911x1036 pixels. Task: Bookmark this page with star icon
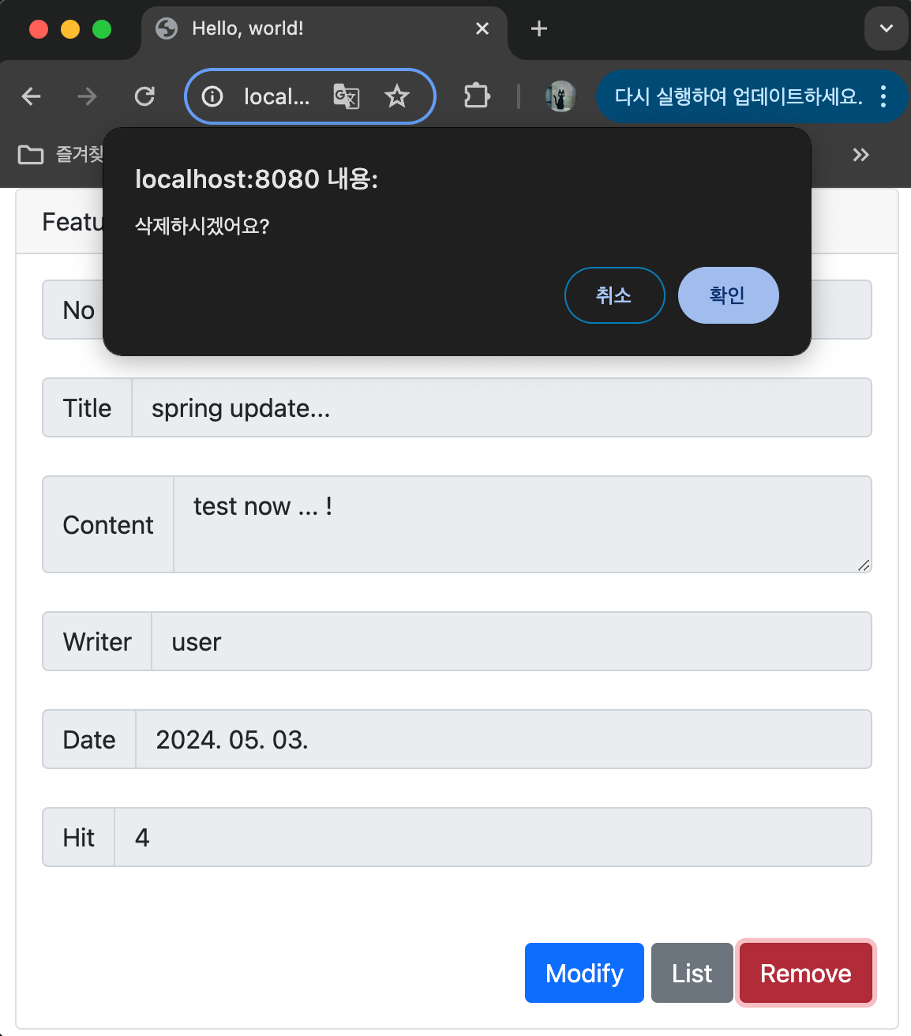pos(397,96)
